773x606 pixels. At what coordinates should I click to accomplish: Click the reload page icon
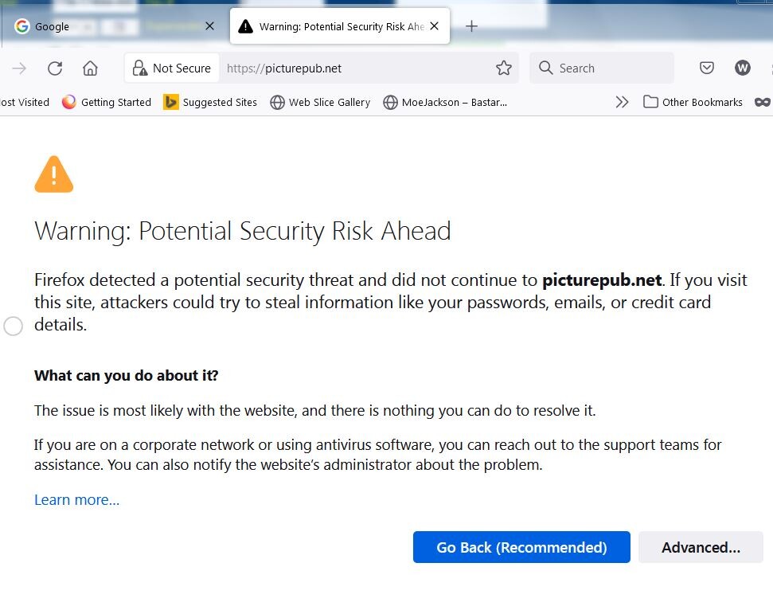[x=55, y=68]
